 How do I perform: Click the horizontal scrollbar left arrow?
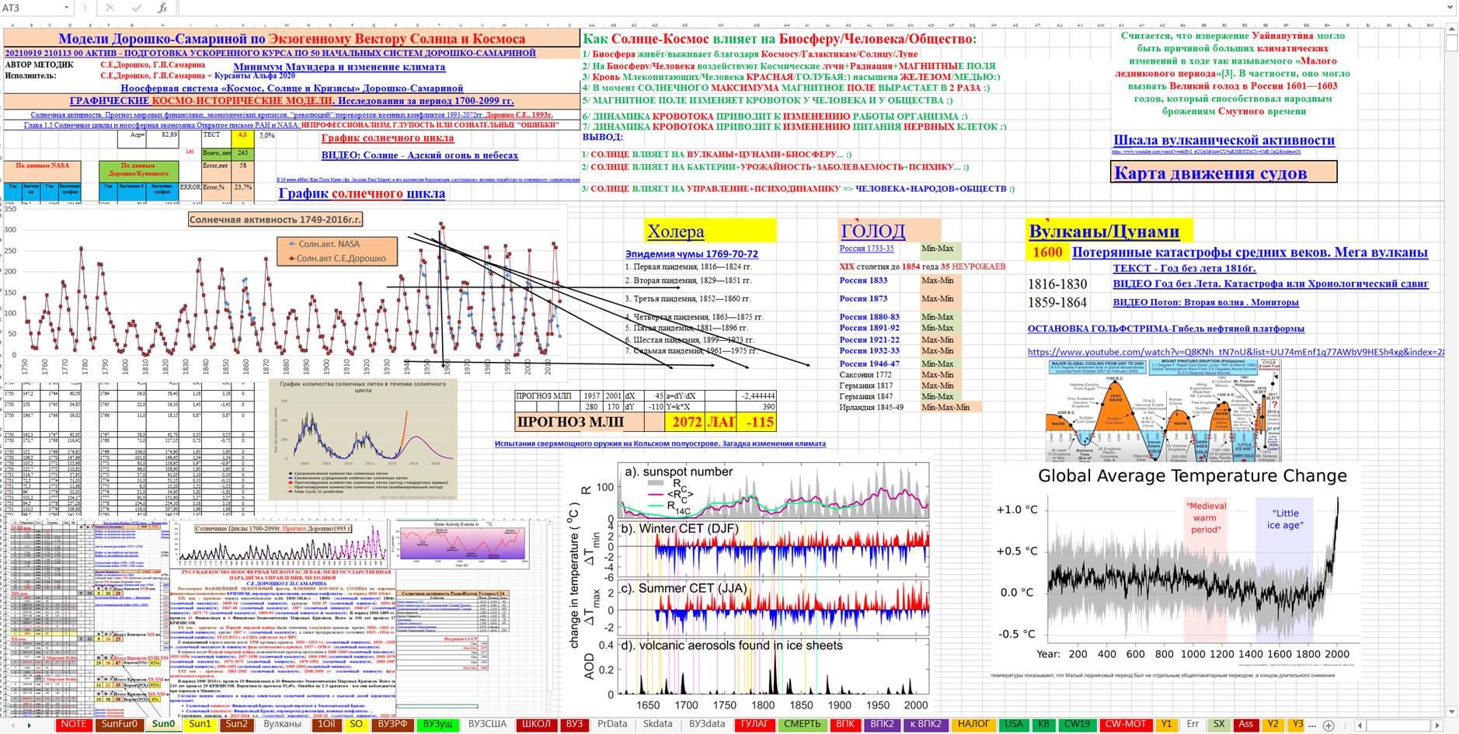pos(1358,725)
